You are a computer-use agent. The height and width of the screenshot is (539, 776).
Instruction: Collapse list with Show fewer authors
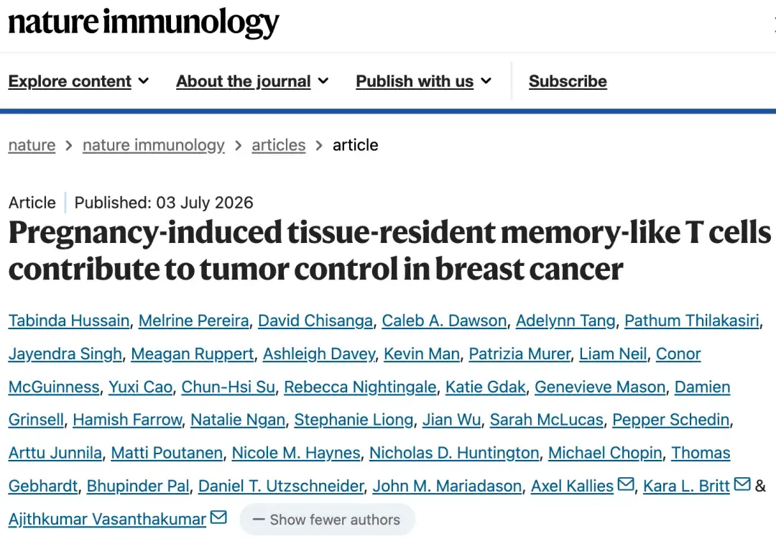(327, 520)
